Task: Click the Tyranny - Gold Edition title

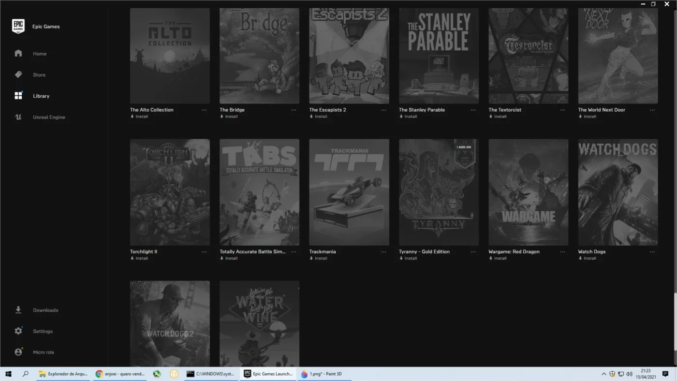Action: 424,251
